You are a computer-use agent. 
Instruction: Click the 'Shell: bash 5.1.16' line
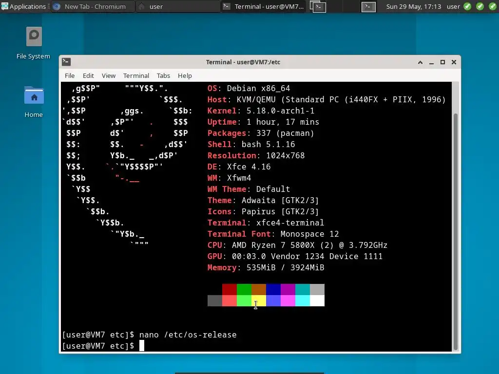tap(251, 144)
